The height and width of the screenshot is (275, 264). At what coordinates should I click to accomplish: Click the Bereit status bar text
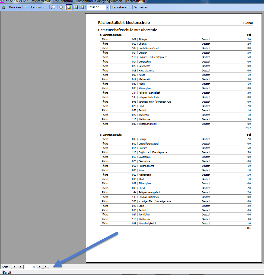coord(7,272)
